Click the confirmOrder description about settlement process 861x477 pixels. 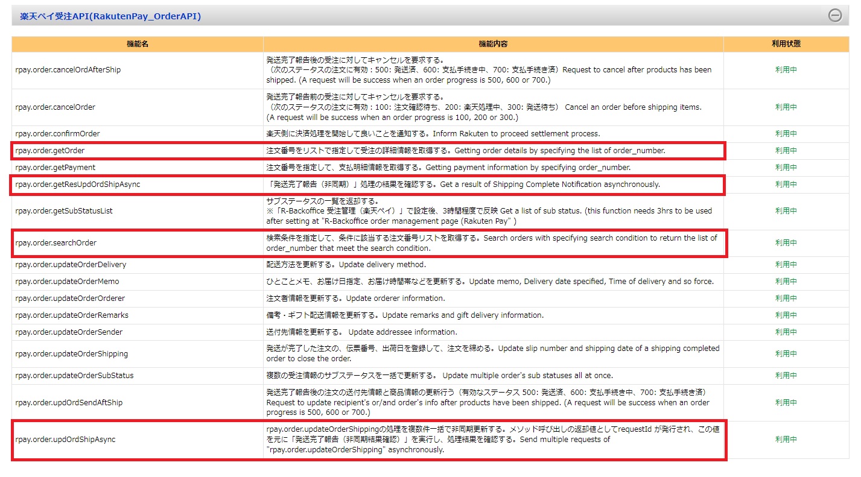point(433,134)
